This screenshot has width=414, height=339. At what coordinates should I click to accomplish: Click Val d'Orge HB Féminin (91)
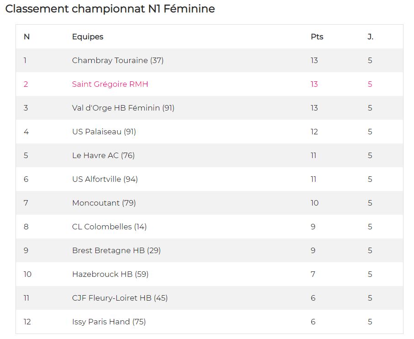(123, 108)
